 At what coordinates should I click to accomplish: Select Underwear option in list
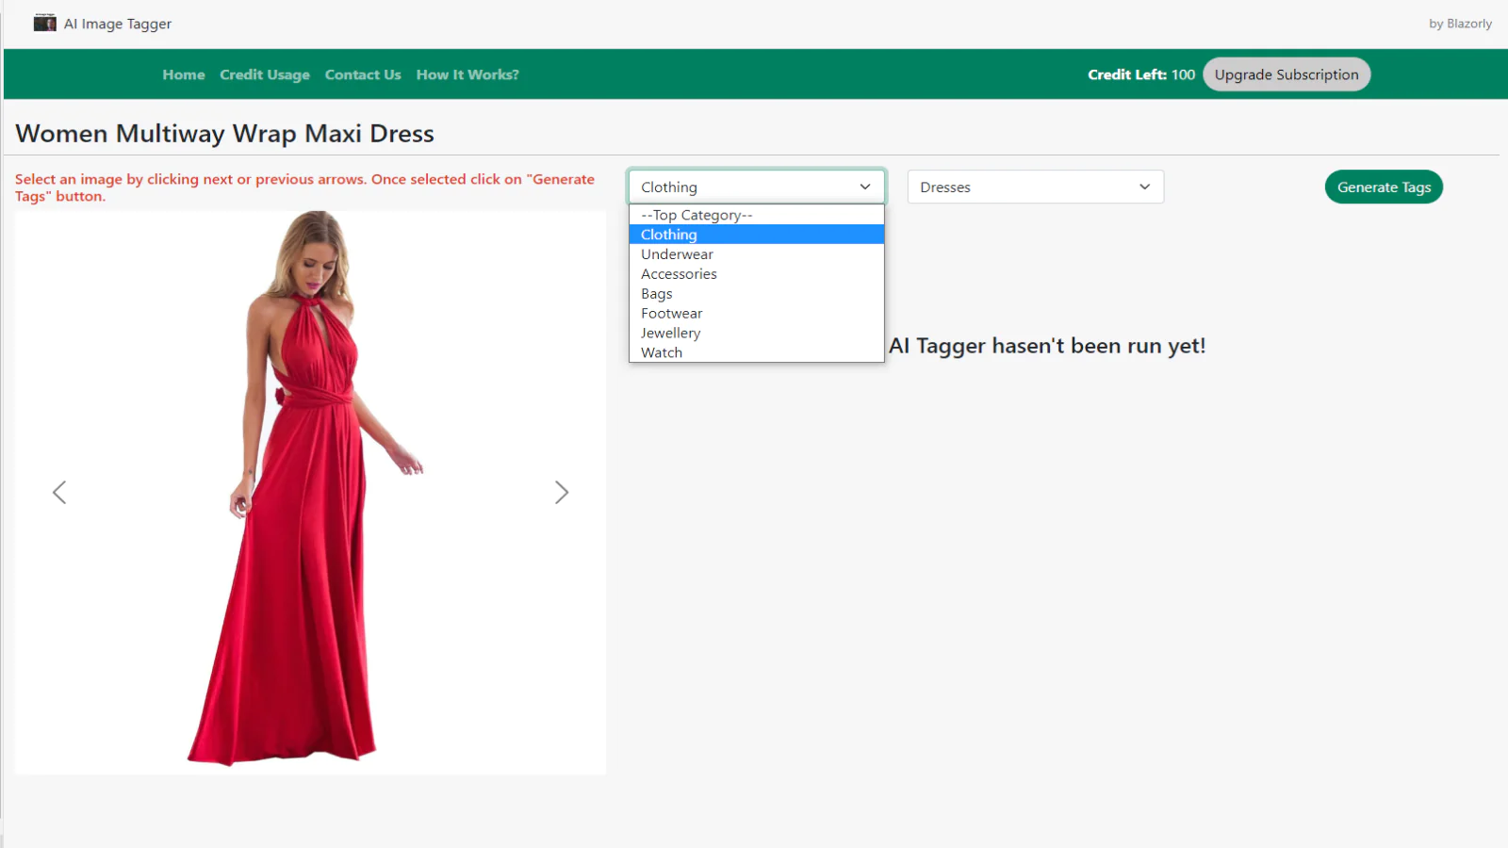pos(757,254)
